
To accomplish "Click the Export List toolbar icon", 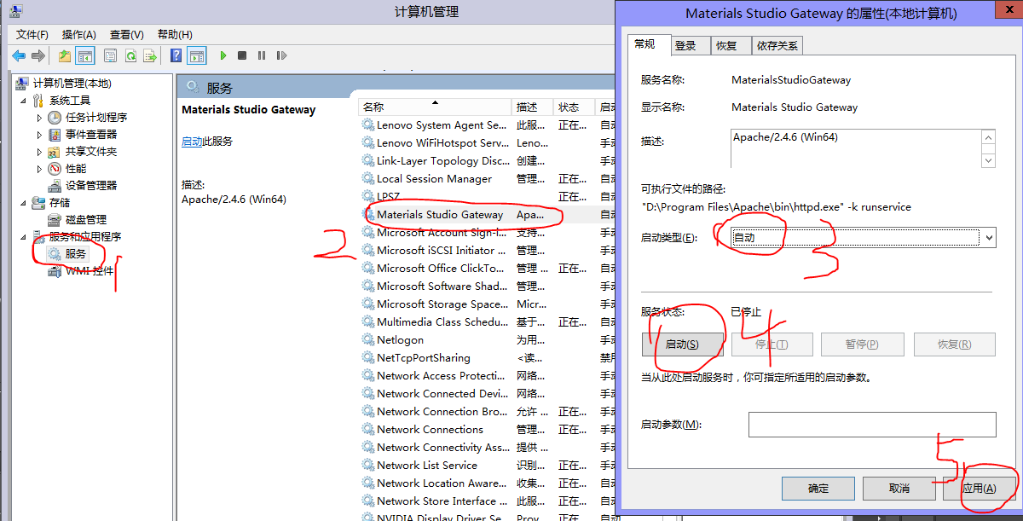I will pos(150,55).
